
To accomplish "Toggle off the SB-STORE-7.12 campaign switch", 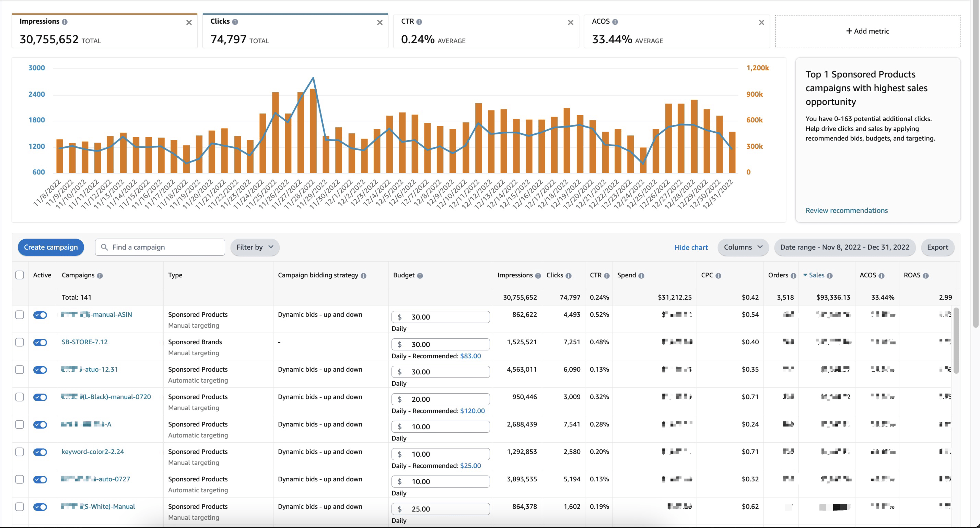I will [x=40, y=342].
